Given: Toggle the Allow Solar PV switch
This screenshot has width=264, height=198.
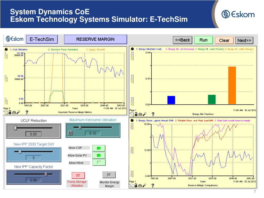Looking at the screenshot, I should click(99, 155).
